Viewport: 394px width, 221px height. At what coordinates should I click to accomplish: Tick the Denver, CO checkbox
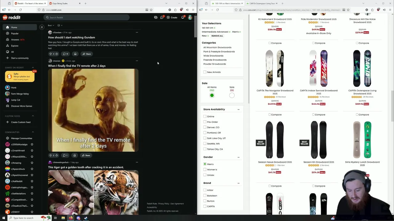pos(205,127)
